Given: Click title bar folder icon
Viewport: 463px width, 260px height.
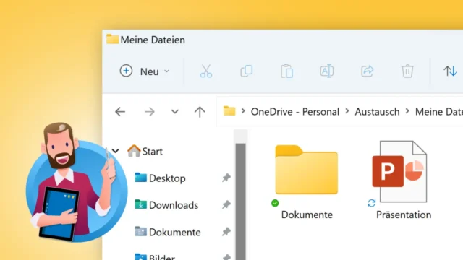Looking at the screenshot, I should (112, 39).
